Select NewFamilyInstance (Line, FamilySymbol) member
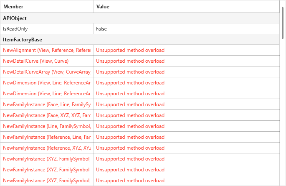Image resolution: width=286 pixels, height=186 pixels. 46,126
